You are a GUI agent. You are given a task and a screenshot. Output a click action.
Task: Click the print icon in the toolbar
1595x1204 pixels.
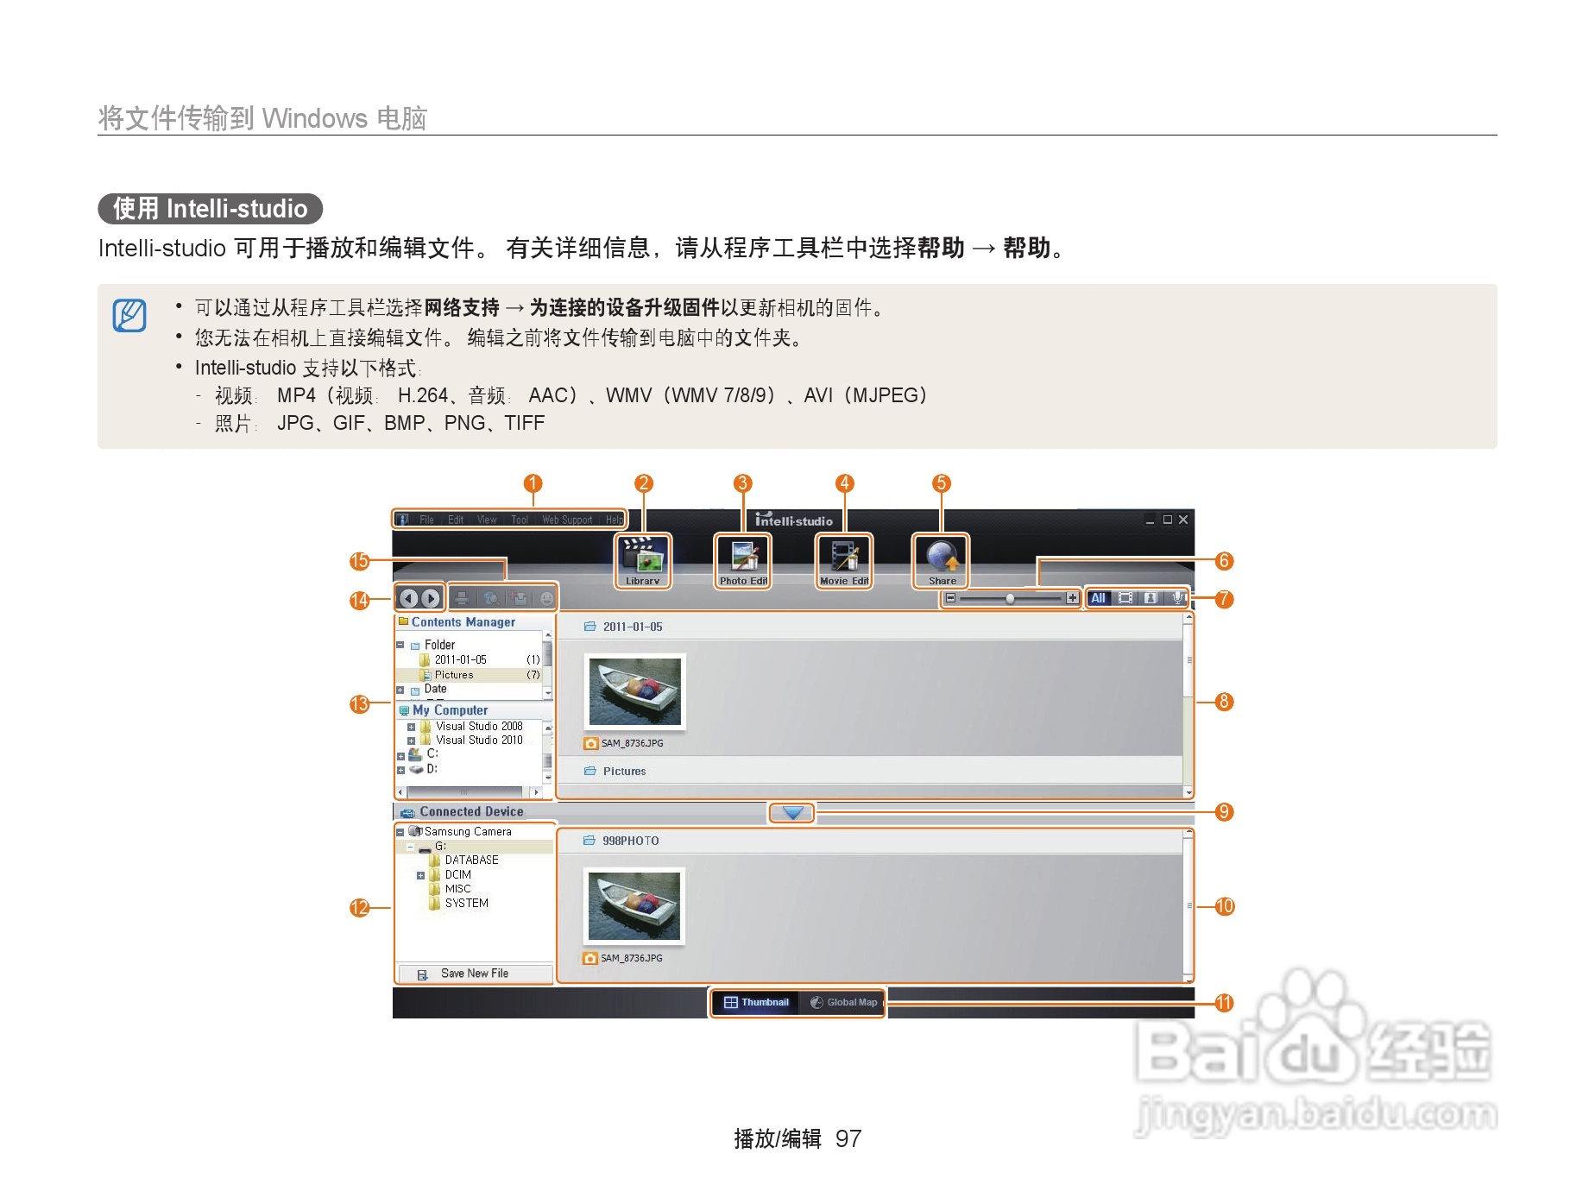[463, 598]
